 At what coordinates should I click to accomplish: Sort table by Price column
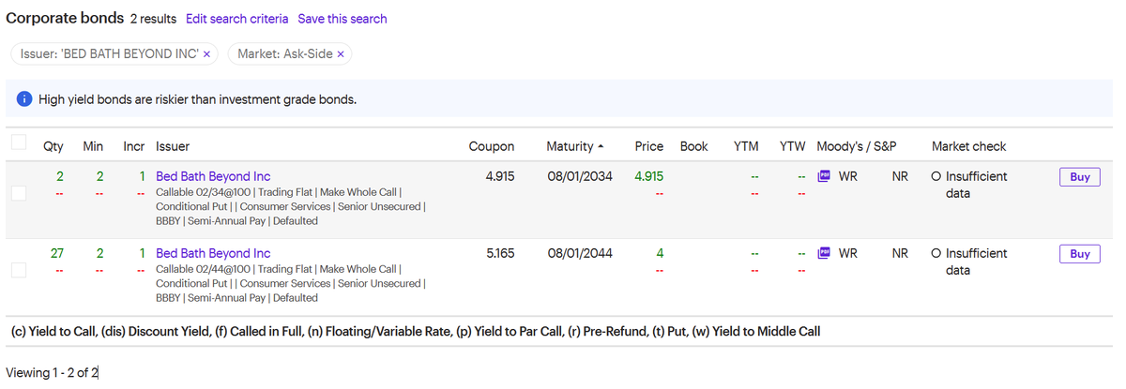tap(649, 146)
